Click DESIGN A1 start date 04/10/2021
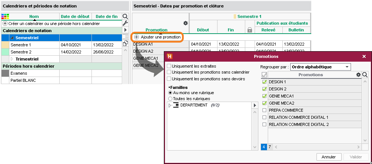The image size is (372, 164). (203, 44)
